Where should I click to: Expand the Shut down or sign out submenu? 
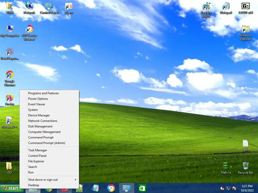(49, 180)
